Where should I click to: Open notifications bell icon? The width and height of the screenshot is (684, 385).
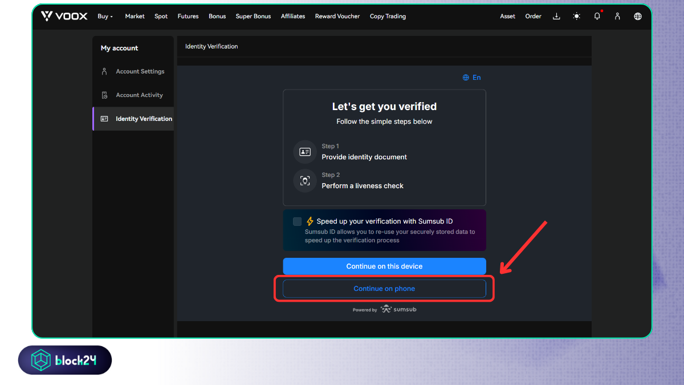pos(597,16)
